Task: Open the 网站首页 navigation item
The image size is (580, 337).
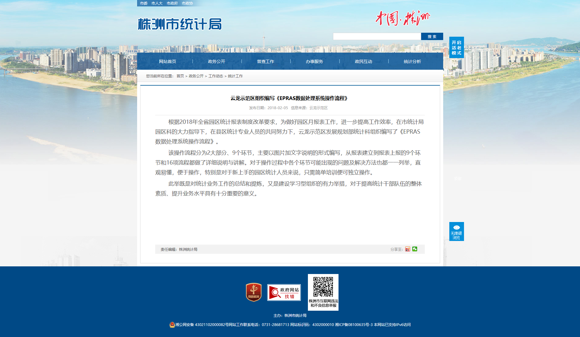Action: (167, 61)
